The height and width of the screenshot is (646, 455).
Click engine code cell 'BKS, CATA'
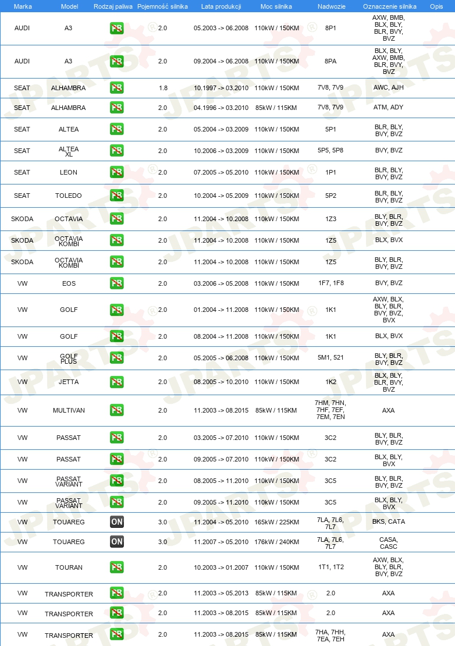(x=389, y=521)
